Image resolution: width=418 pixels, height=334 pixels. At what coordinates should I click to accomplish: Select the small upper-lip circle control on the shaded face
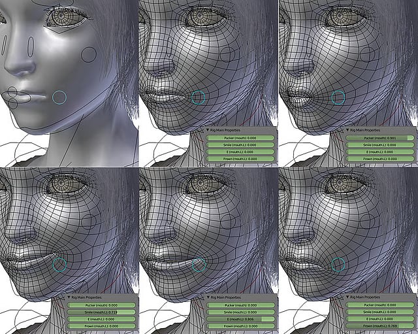(11, 91)
